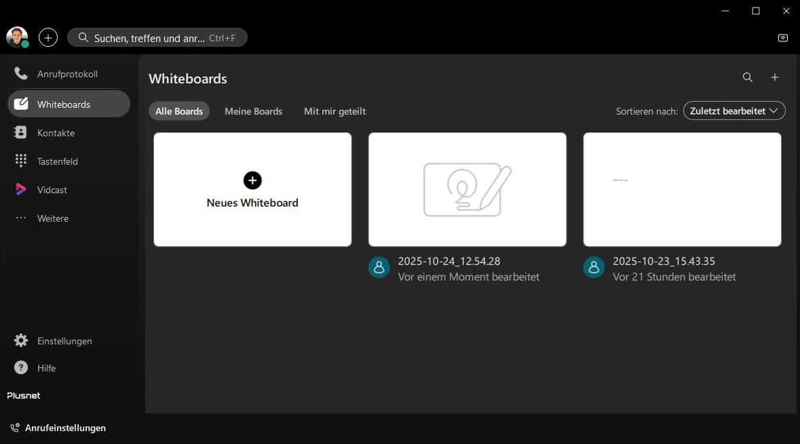800x444 pixels.
Task: Open the Kontakte contacts icon
Action: tap(20, 132)
